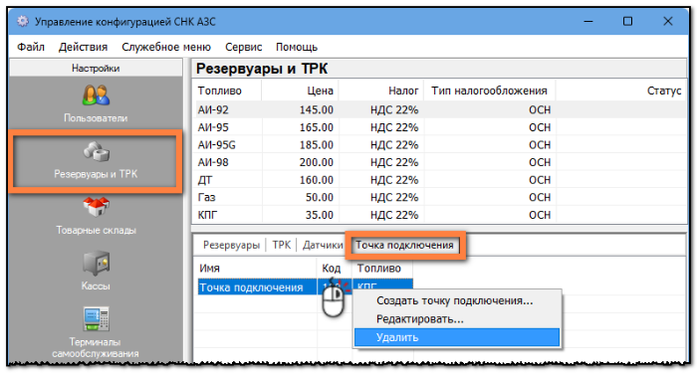Screen dimensions: 697x377
Task: Click the price value 200.00
Action: click(x=316, y=162)
